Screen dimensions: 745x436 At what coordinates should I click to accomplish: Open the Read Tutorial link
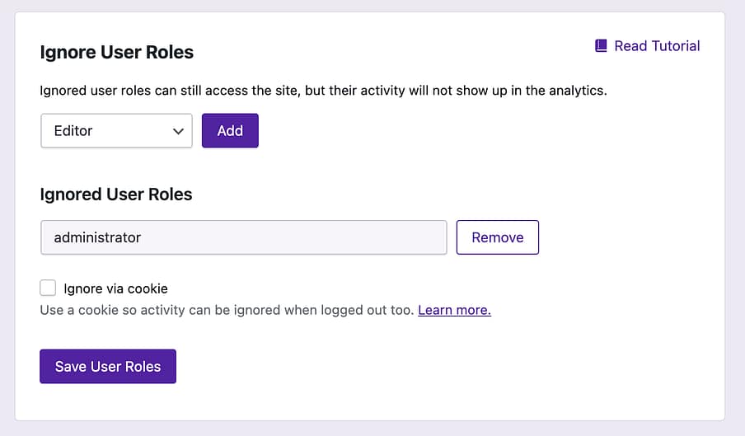pyautogui.click(x=656, y=46)
